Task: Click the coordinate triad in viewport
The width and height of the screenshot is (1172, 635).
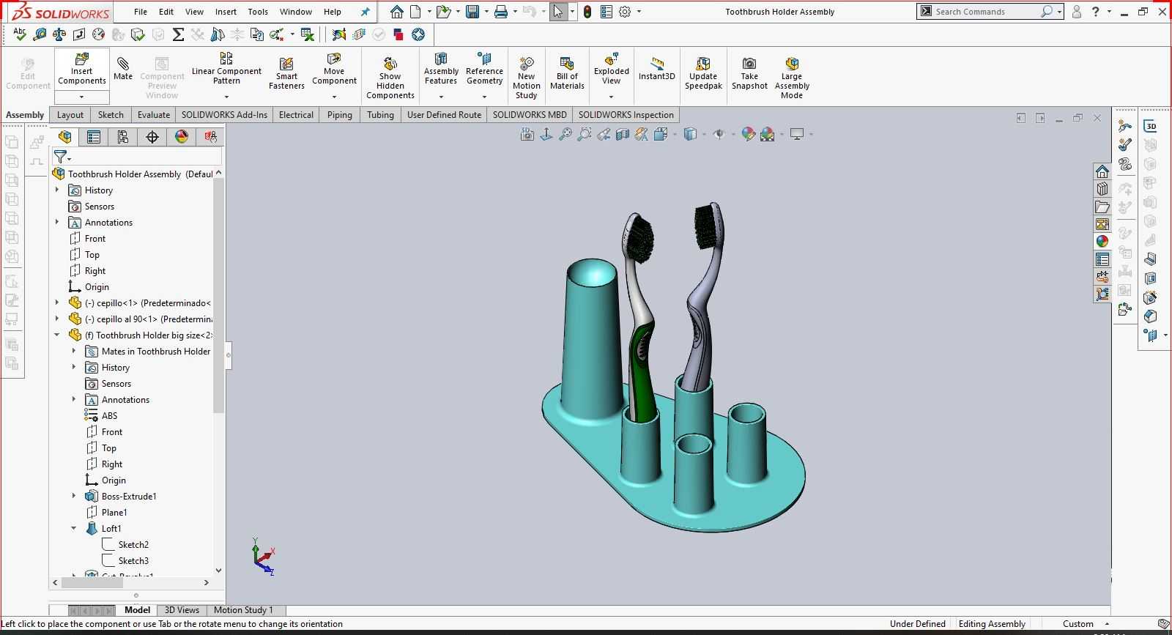Action: [262, 557]
